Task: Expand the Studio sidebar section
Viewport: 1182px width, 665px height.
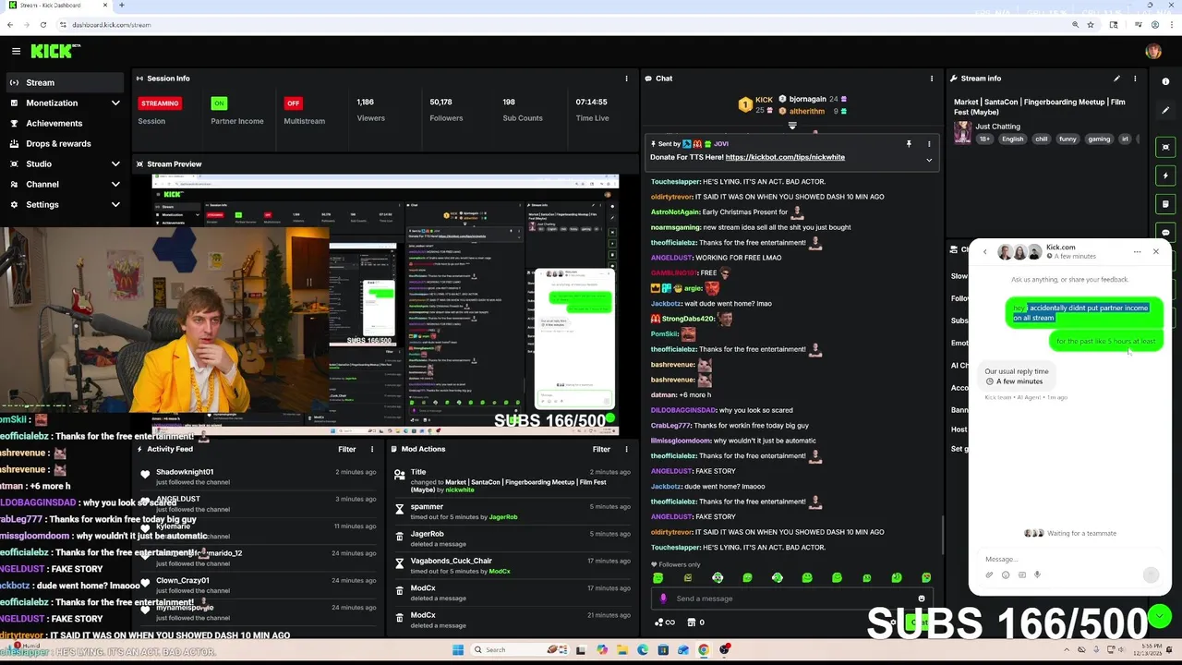Action: (65, 163)
